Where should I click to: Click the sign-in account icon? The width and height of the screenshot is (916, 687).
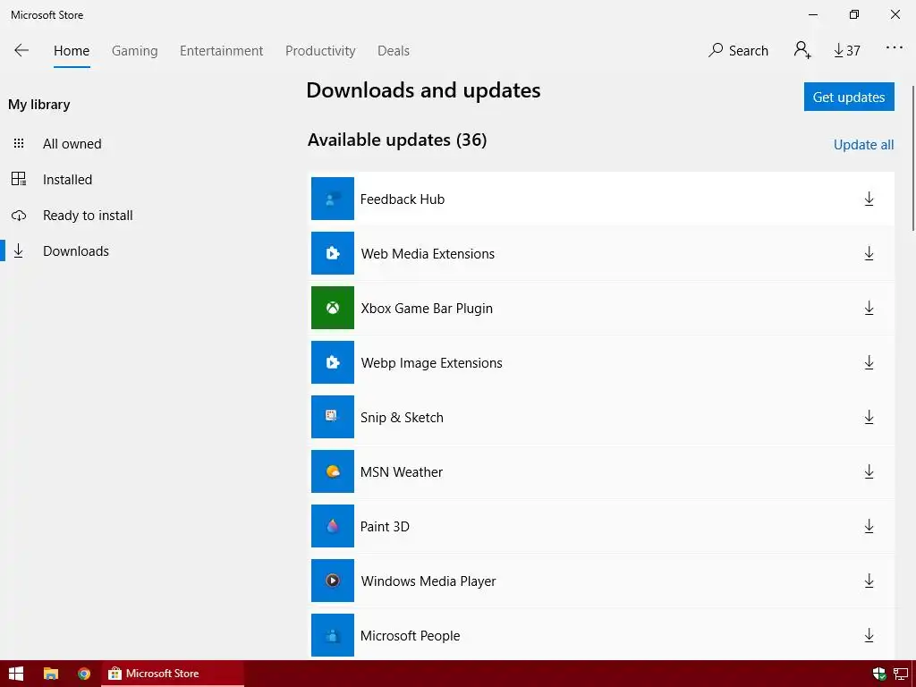(x=802, y=50)
